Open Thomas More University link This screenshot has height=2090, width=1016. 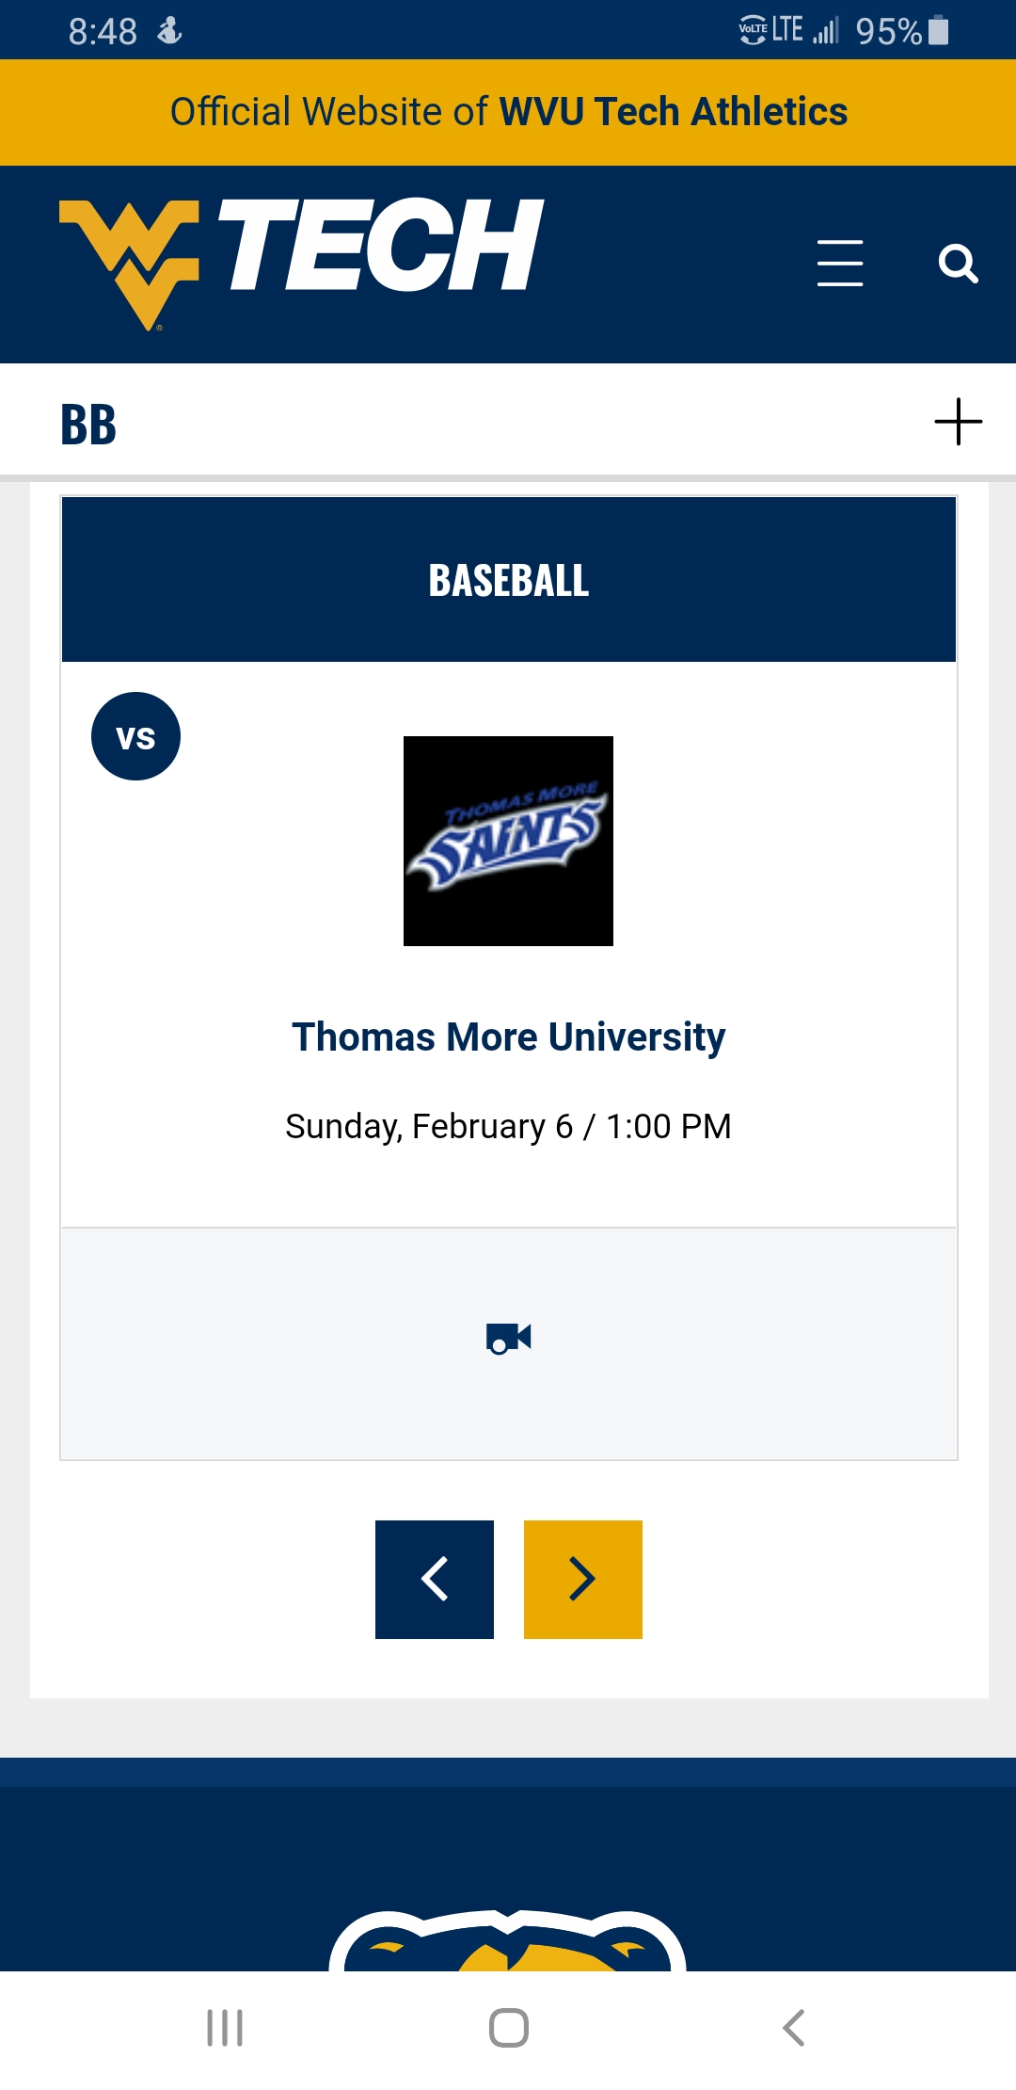pos(508,1037)
